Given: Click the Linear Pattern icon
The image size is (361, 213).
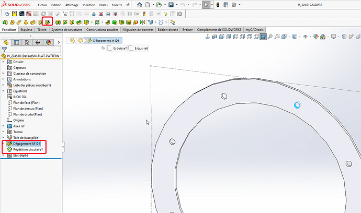Looking at the screenshot, I should coord(97,22).
